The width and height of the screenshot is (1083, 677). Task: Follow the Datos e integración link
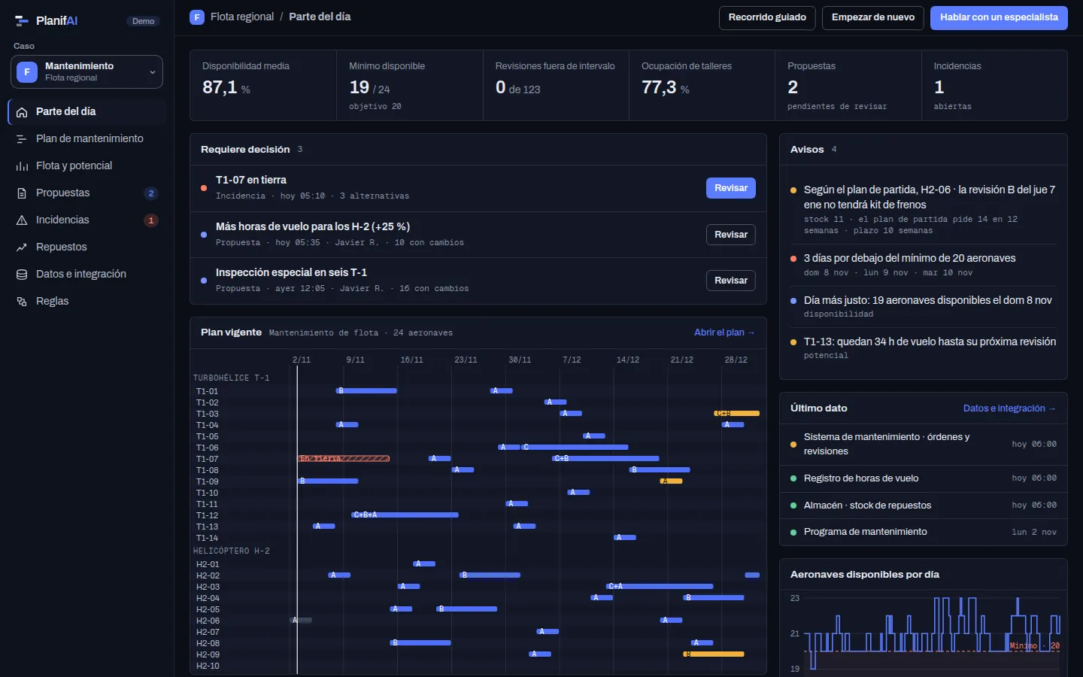pyautogui.click(x=1009, y=408)
